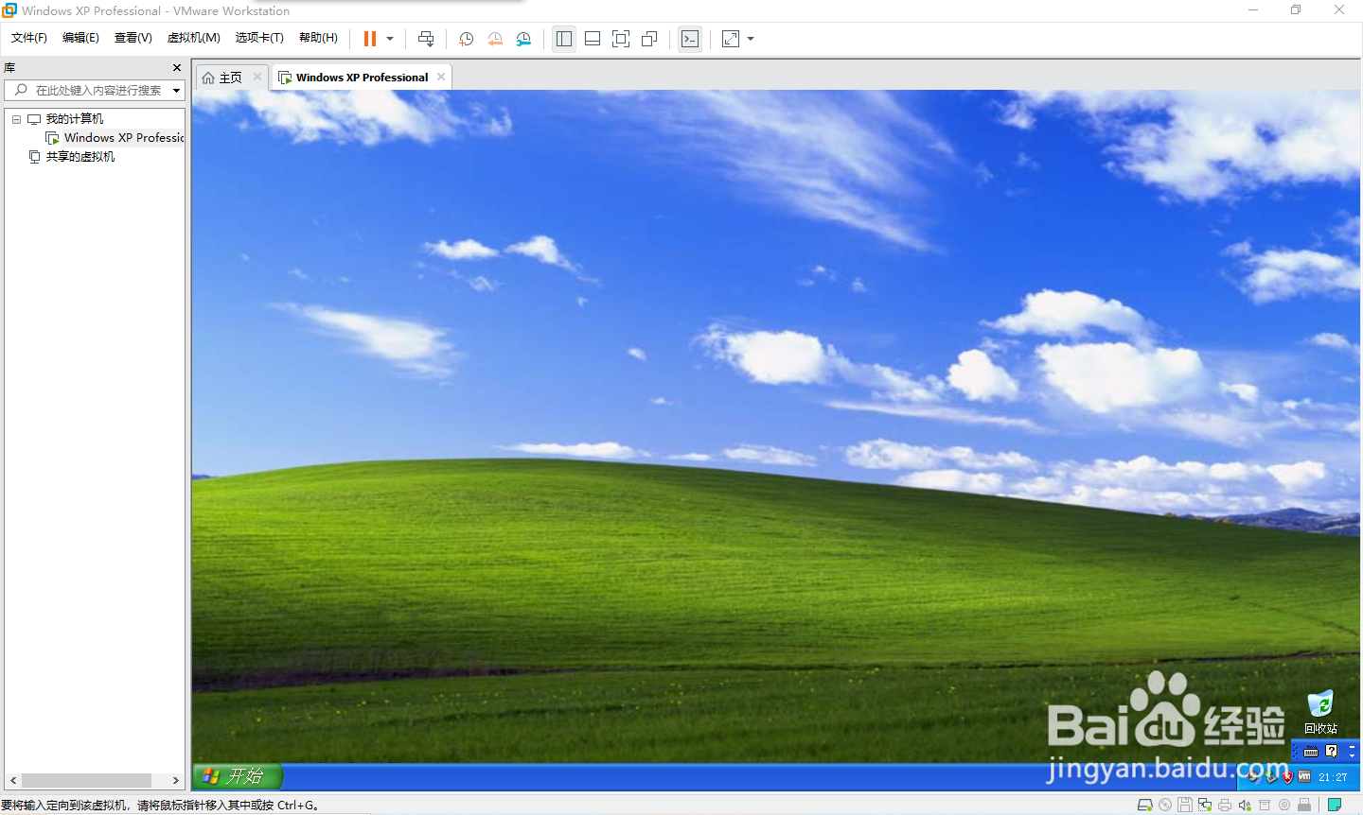Minimize the XP language bar
Image resolution: width=1363 pixels, height=815 pixels.
[x=1352, y=747]
